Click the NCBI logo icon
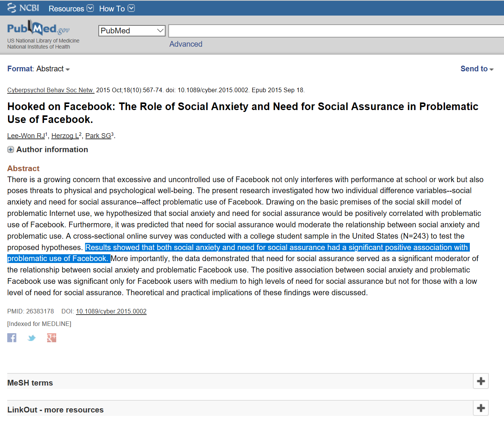504x447 pixels. [x=12, y=8]
